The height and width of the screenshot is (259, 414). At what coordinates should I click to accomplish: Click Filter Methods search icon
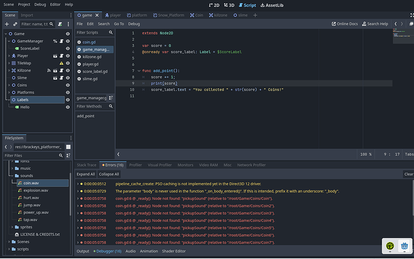(x=110, y=106)
